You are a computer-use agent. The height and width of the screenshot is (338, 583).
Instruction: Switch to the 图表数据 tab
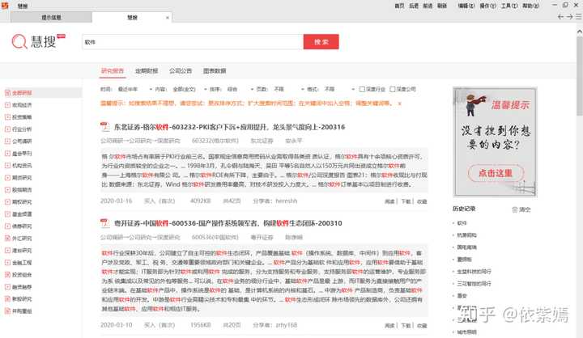pos(215,70)
